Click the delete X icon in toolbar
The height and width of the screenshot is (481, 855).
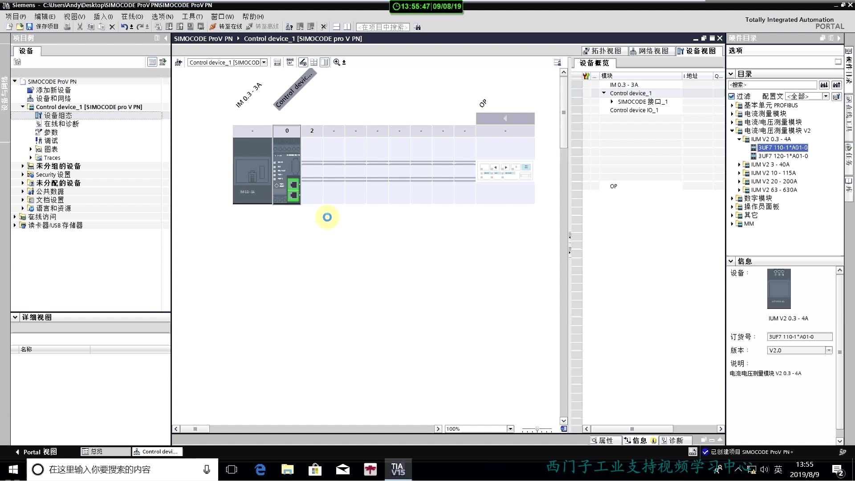112,27
